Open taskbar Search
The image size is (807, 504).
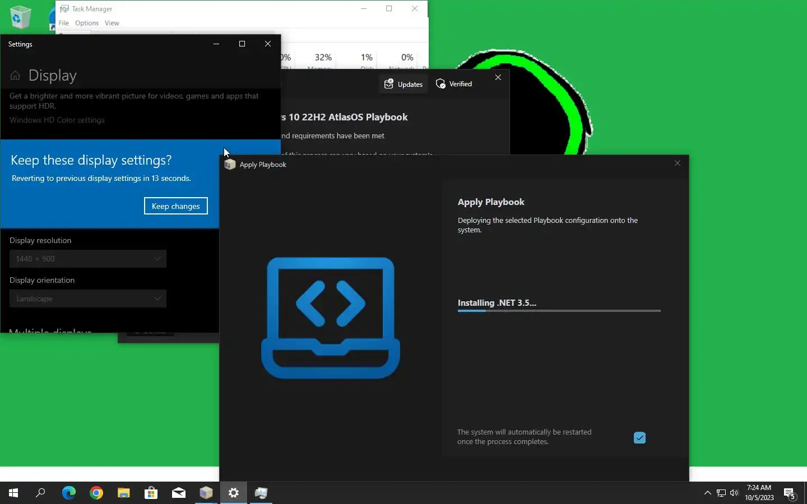pos(40,493)
